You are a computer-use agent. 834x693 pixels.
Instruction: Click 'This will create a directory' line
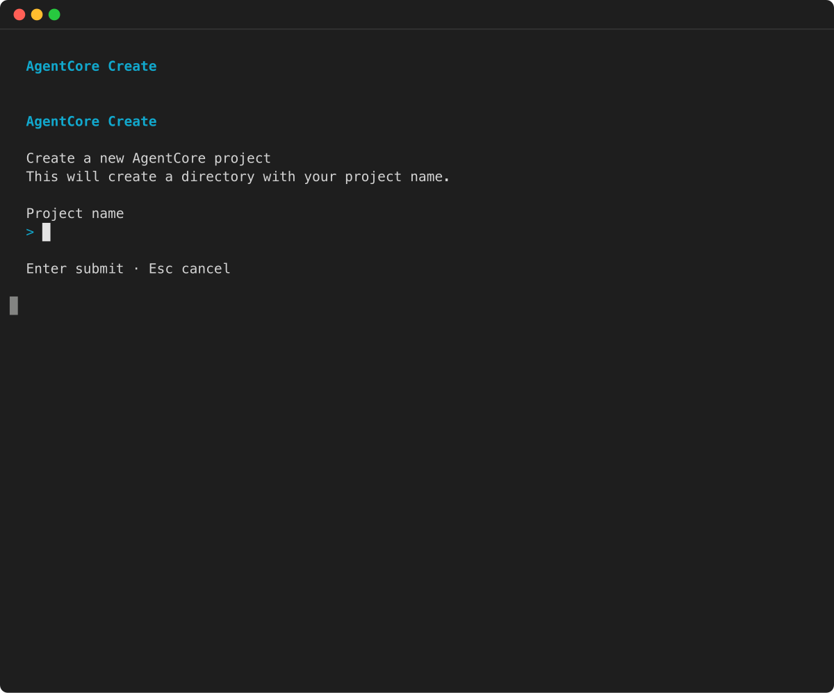coord(238,176)
